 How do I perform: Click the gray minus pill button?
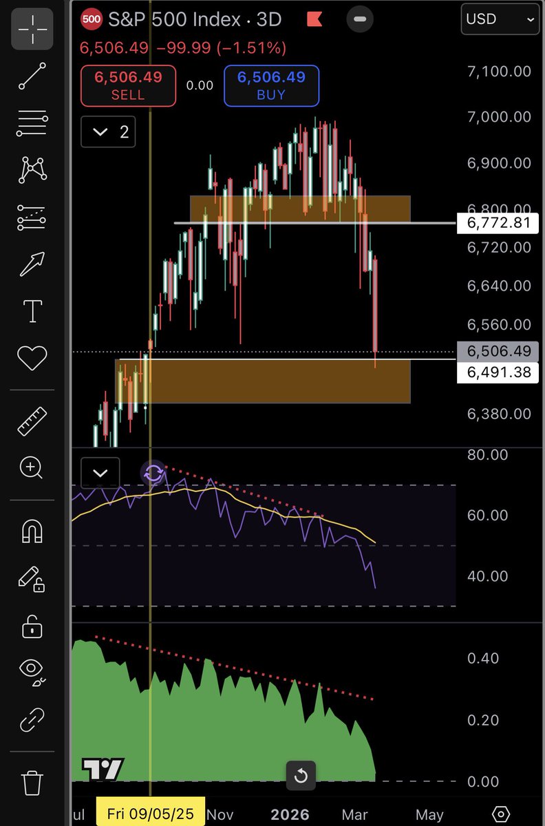click(359, 19)
